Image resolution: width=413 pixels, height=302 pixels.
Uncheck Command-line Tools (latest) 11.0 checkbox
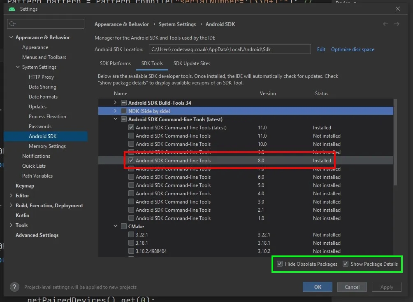point(131,127)
